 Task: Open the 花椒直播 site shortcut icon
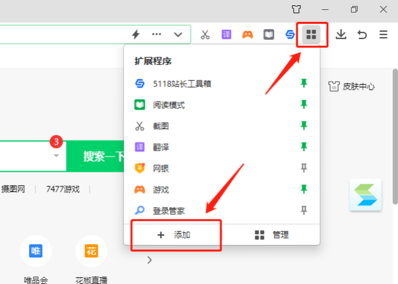(92, 251)
